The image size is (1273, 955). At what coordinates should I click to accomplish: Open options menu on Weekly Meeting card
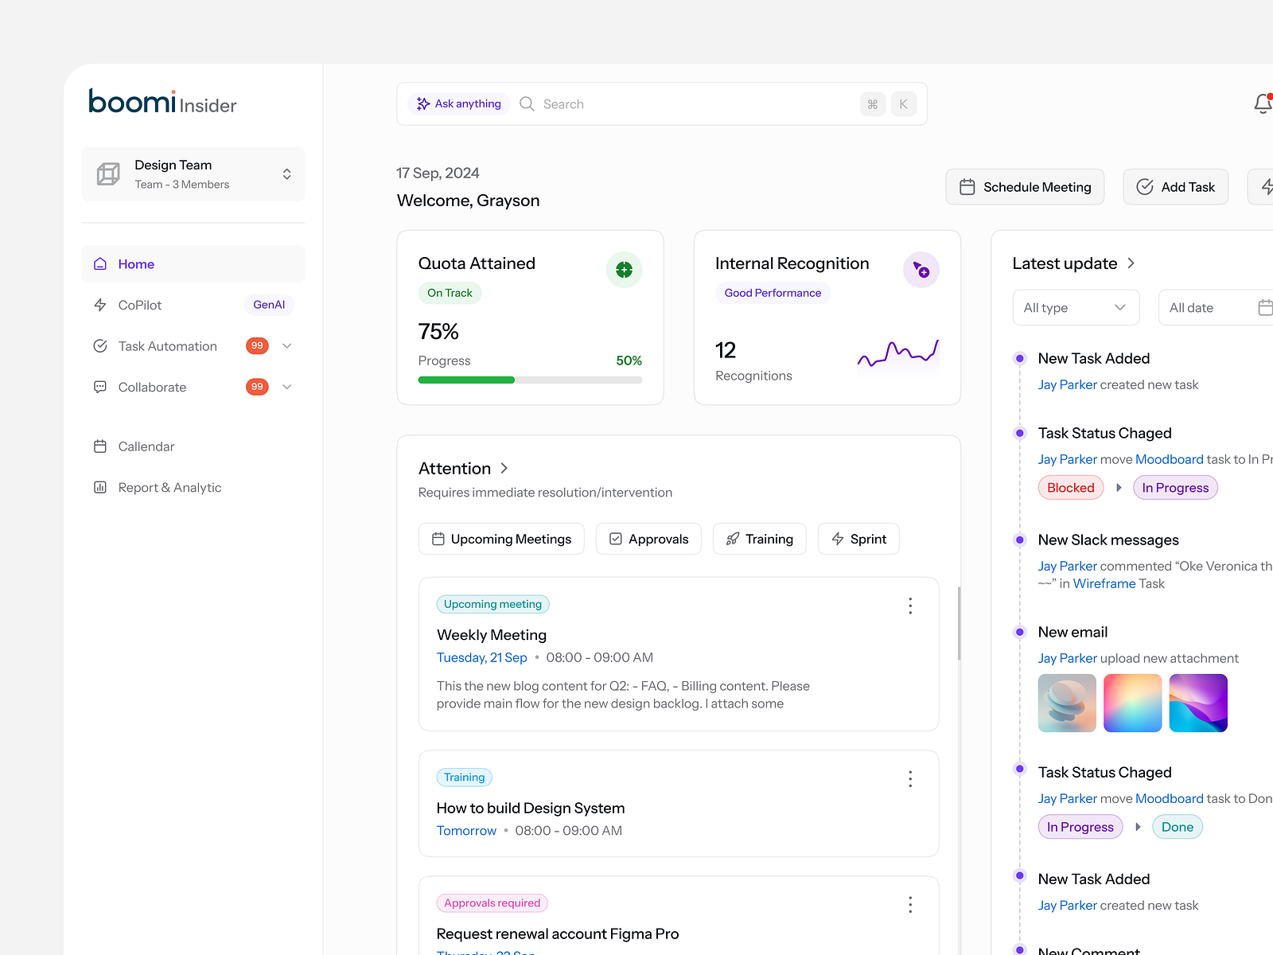click(x=910, y=606)
